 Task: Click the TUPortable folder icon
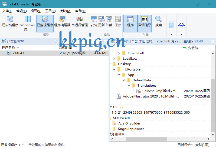119,69
